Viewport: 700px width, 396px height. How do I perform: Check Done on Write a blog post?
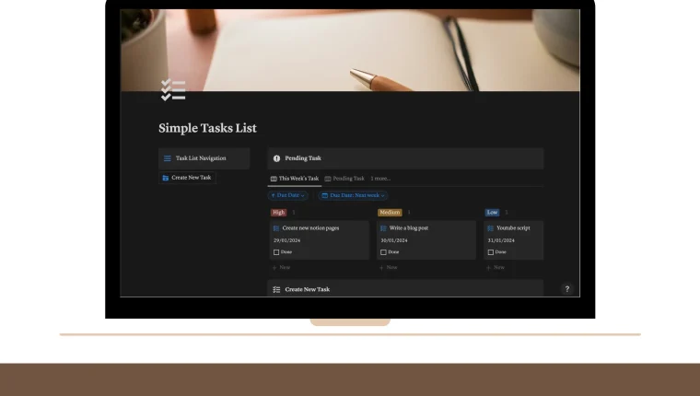point(383,251)
